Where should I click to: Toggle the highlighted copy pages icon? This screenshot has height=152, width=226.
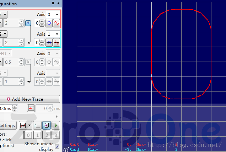(47, 126)
